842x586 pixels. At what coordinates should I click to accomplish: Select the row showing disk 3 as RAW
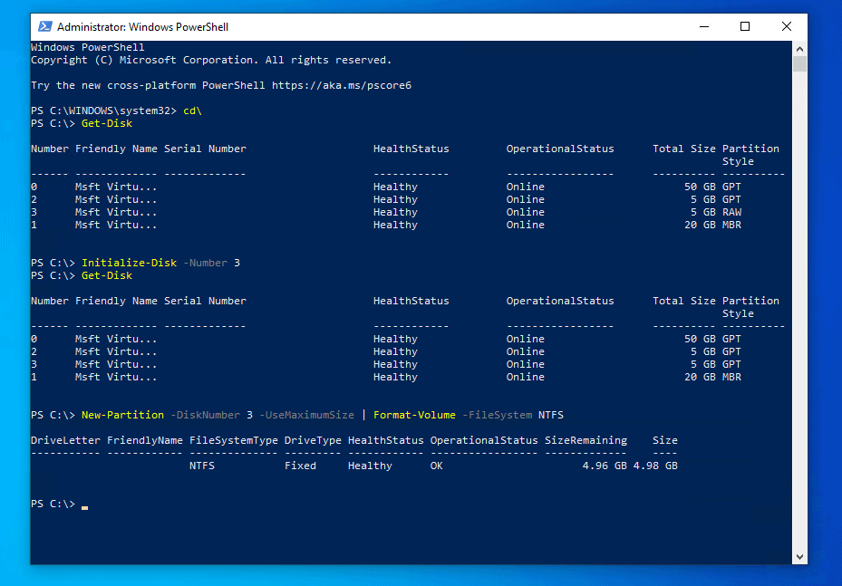(363, 211)
